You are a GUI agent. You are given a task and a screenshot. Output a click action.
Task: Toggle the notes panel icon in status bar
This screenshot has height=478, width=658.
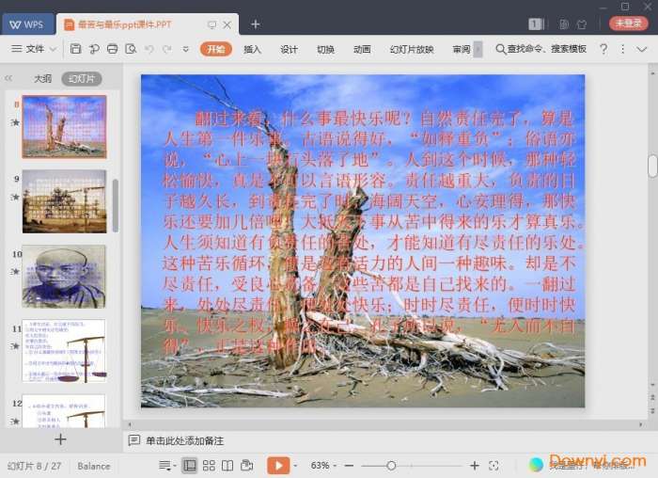(164, 466)
